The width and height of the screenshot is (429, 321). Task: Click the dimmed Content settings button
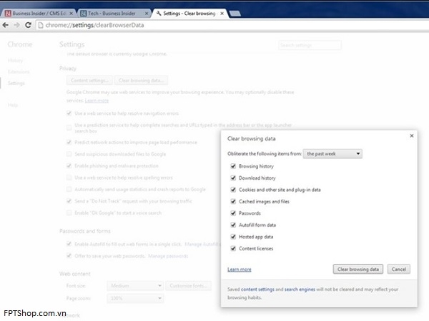tap(89, 80)
